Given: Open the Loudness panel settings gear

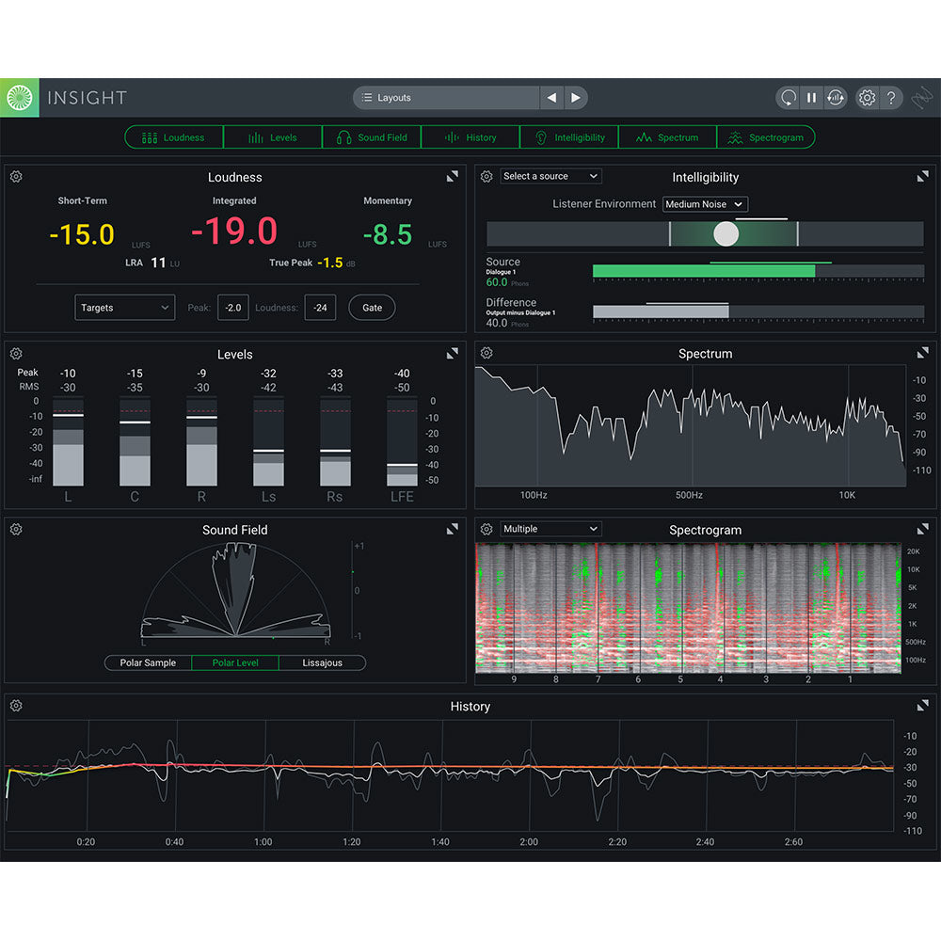Looking at the screenshot, I should coord(15,176).
